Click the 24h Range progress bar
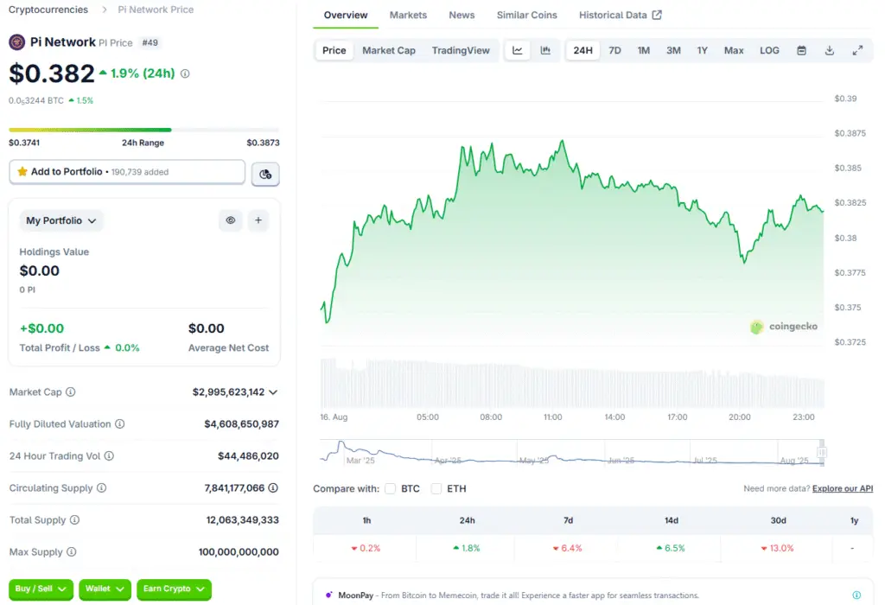The width and height of the screenshot is (885, 605). tap(144, 130)
